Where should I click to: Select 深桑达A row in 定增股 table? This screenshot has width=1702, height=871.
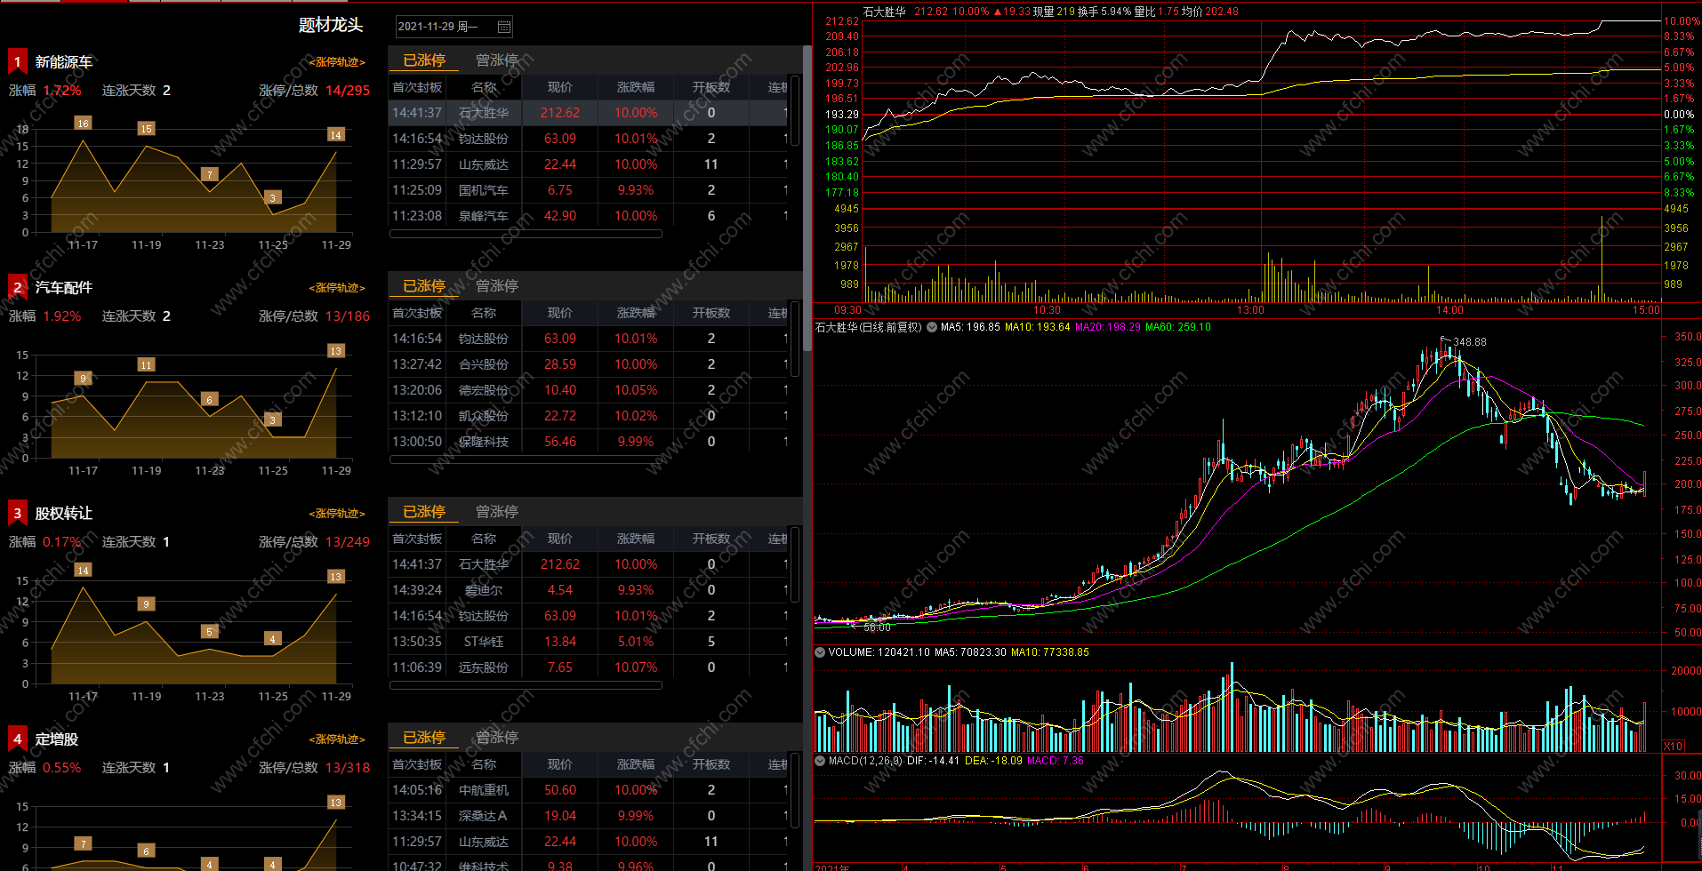[x=589, y=816]
